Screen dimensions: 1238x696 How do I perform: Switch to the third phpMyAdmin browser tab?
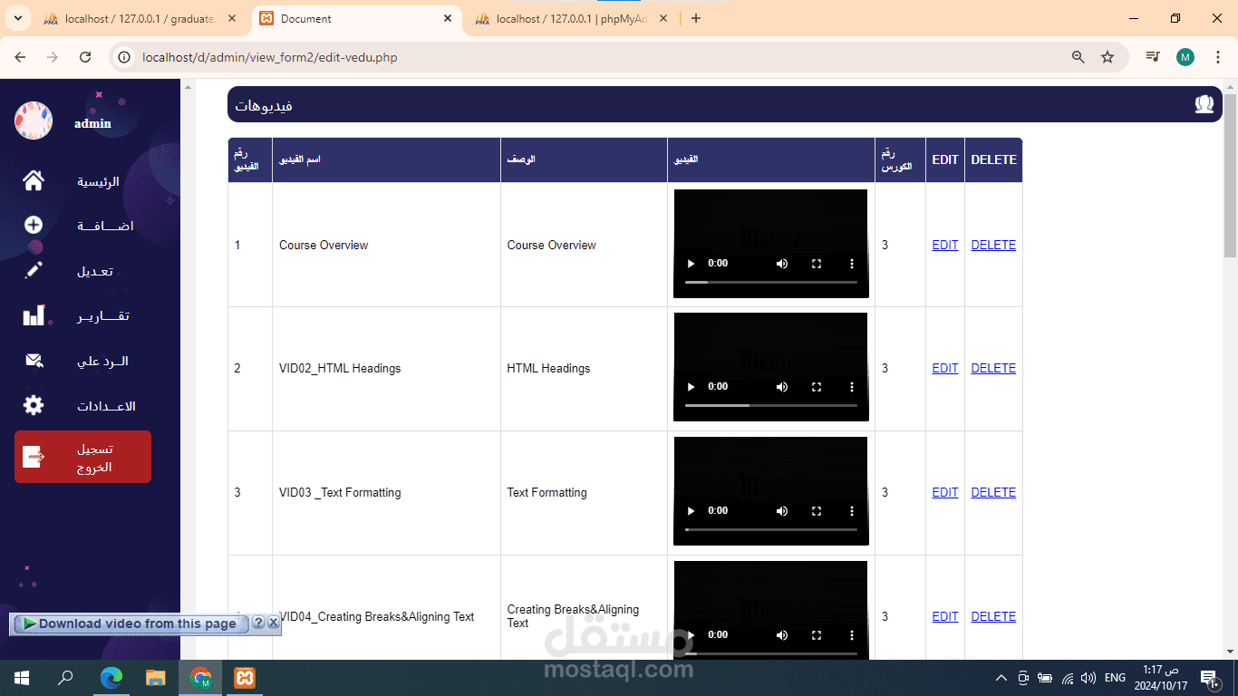(572, 19)
